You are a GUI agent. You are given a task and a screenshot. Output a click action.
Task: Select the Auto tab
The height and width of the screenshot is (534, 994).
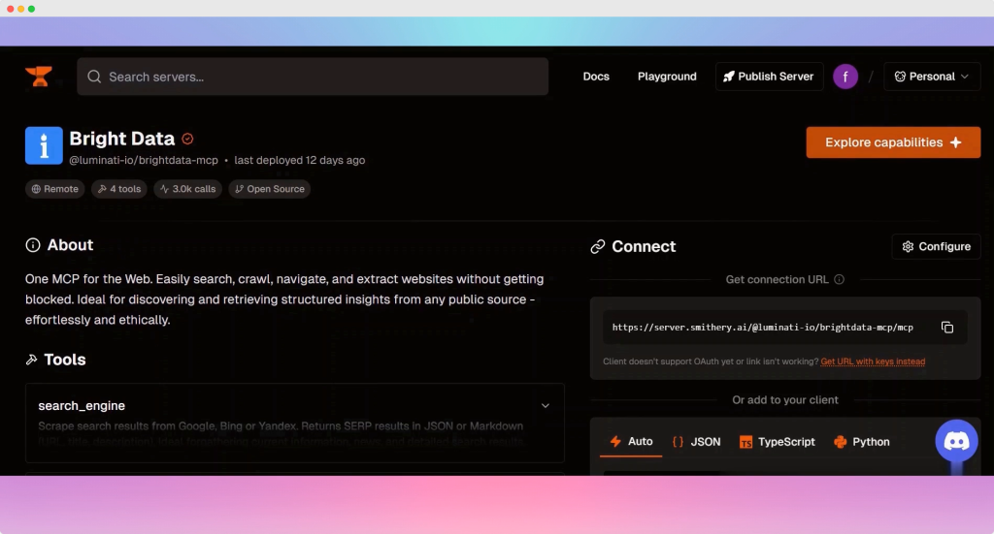[630, 442]
